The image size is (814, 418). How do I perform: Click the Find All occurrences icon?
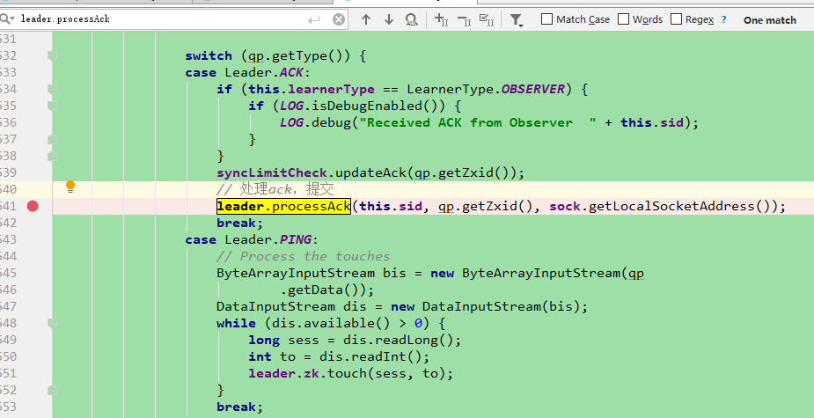[x=411, y=19]
